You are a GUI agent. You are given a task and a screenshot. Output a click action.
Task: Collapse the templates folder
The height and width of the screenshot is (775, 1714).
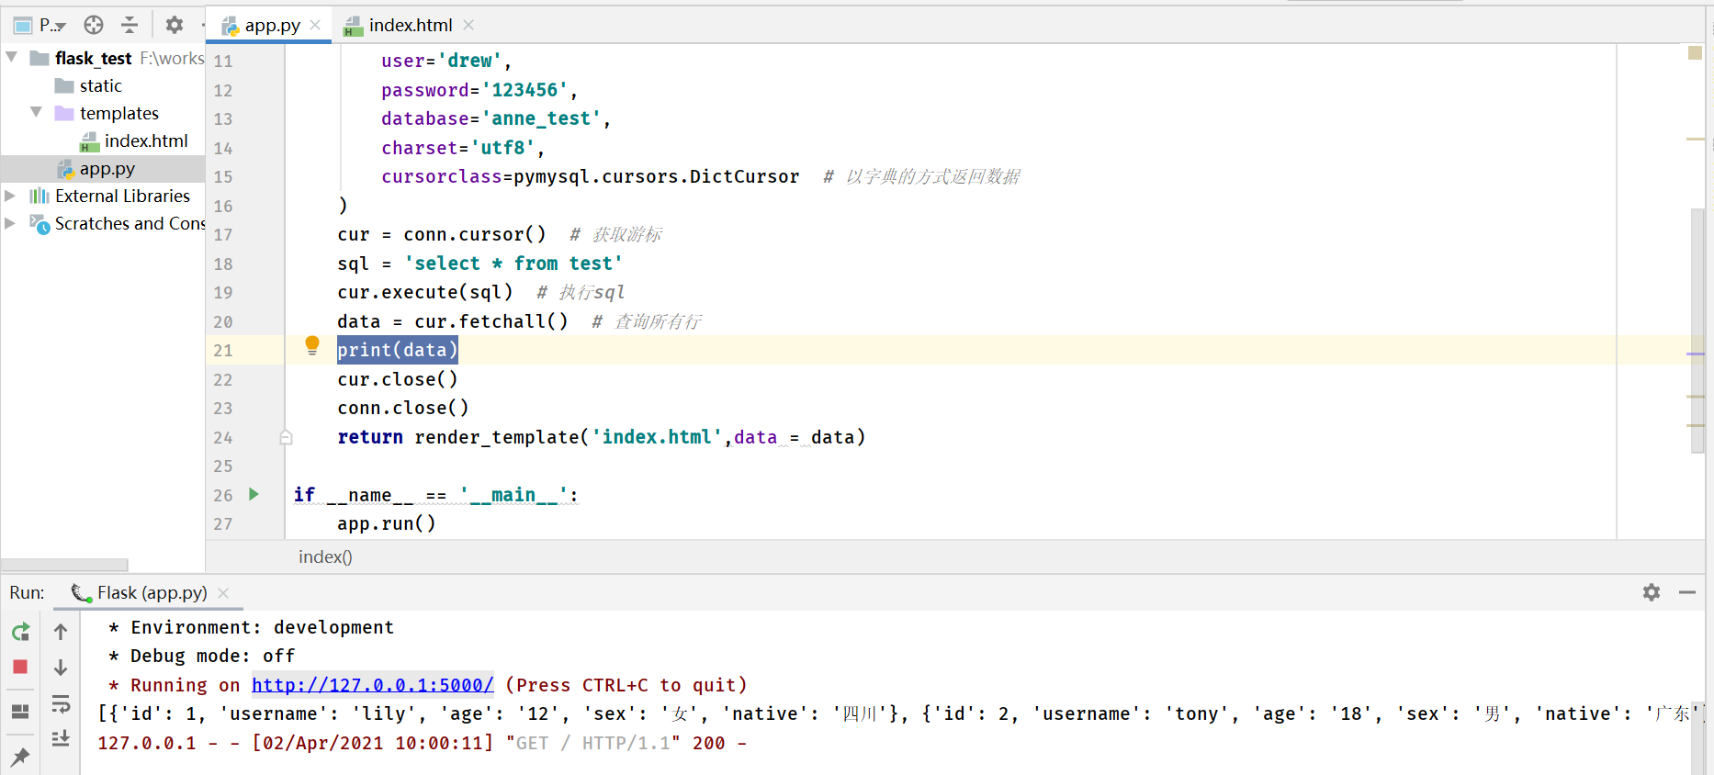tap(37, 112)
